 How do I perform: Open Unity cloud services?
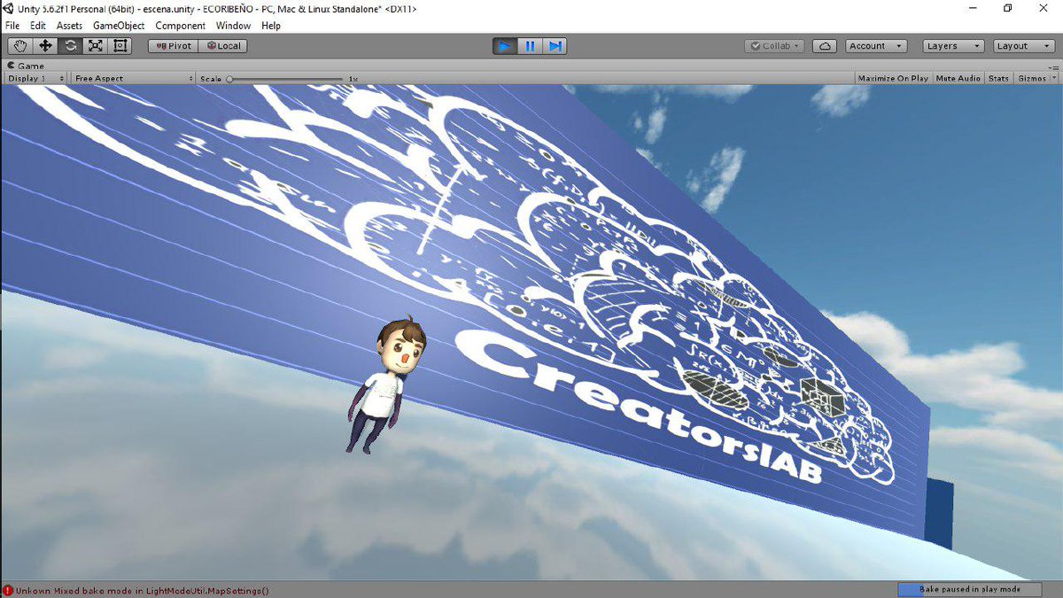coord(825,46)
